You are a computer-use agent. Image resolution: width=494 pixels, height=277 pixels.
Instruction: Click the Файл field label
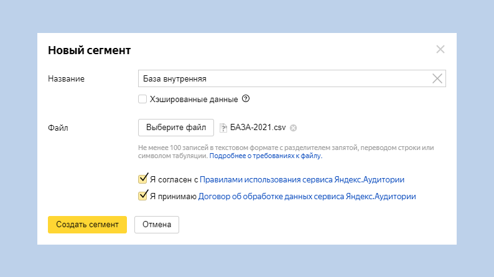coord(58,128)
